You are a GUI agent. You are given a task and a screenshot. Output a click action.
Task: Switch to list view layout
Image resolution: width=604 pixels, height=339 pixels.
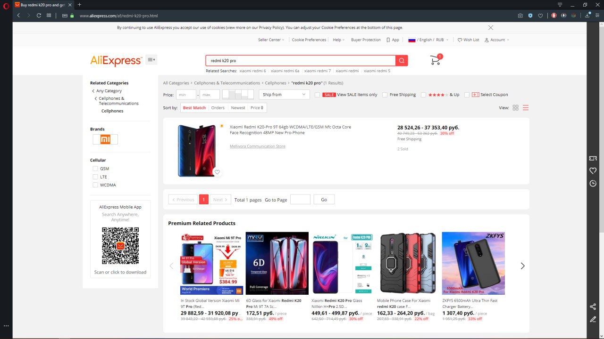coord(526,108)
